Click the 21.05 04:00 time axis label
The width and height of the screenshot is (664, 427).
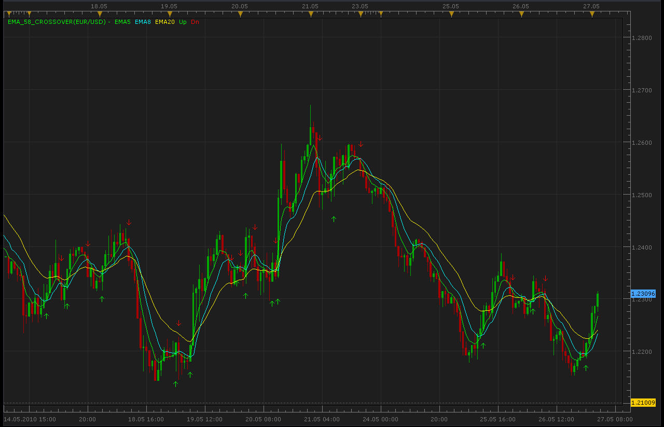pos(322,419)
